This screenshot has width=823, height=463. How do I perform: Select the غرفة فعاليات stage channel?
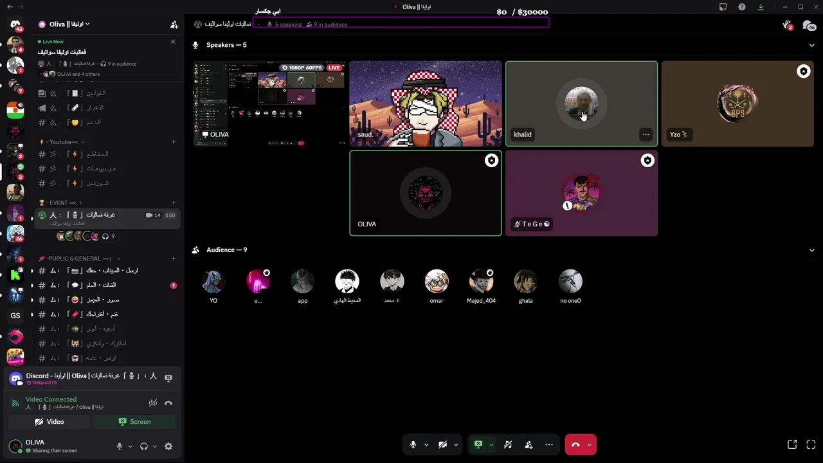click(x=106, y=218)
